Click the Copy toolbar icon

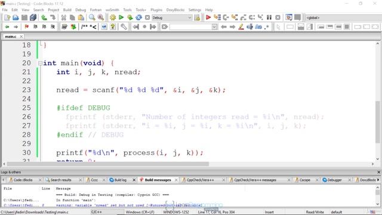coord(72,17)
